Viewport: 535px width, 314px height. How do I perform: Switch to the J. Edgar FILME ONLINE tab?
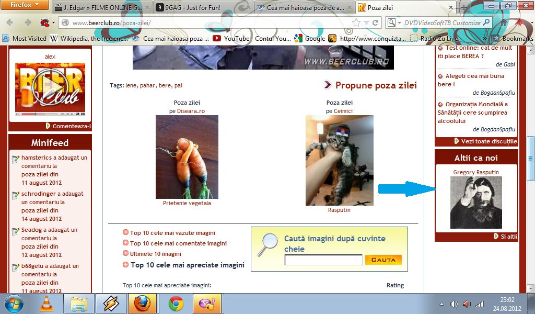(x=102, y=7)
